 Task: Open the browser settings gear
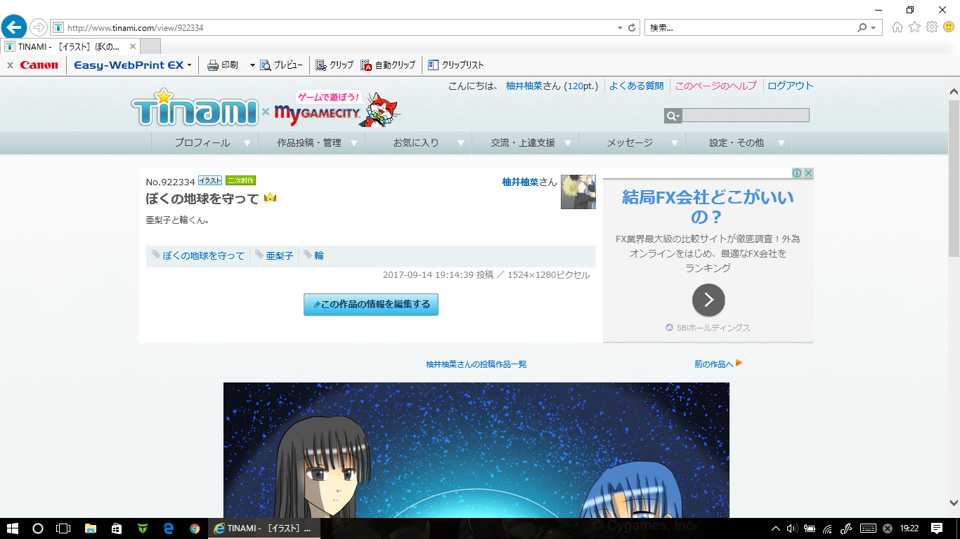(932, 27)
